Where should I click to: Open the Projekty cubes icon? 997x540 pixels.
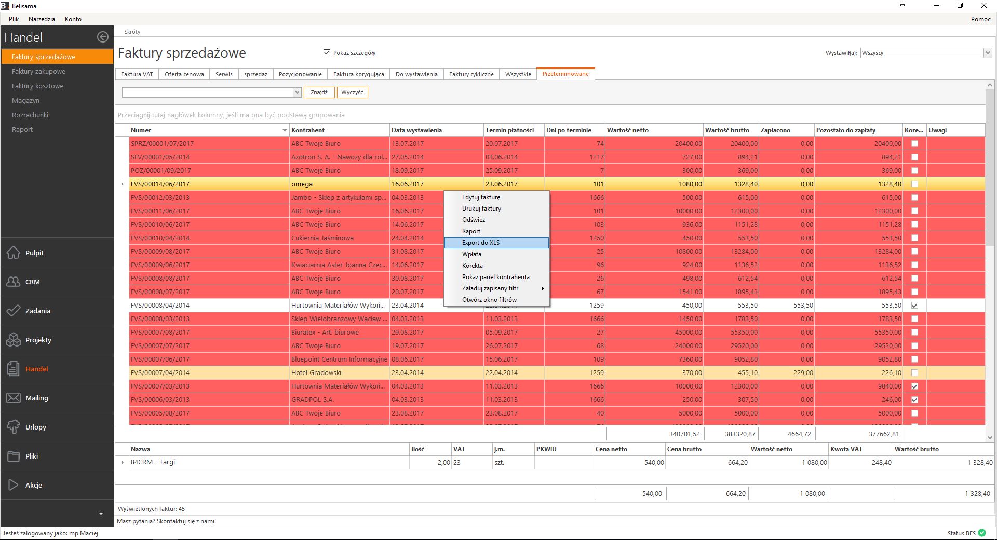point(14,340)
